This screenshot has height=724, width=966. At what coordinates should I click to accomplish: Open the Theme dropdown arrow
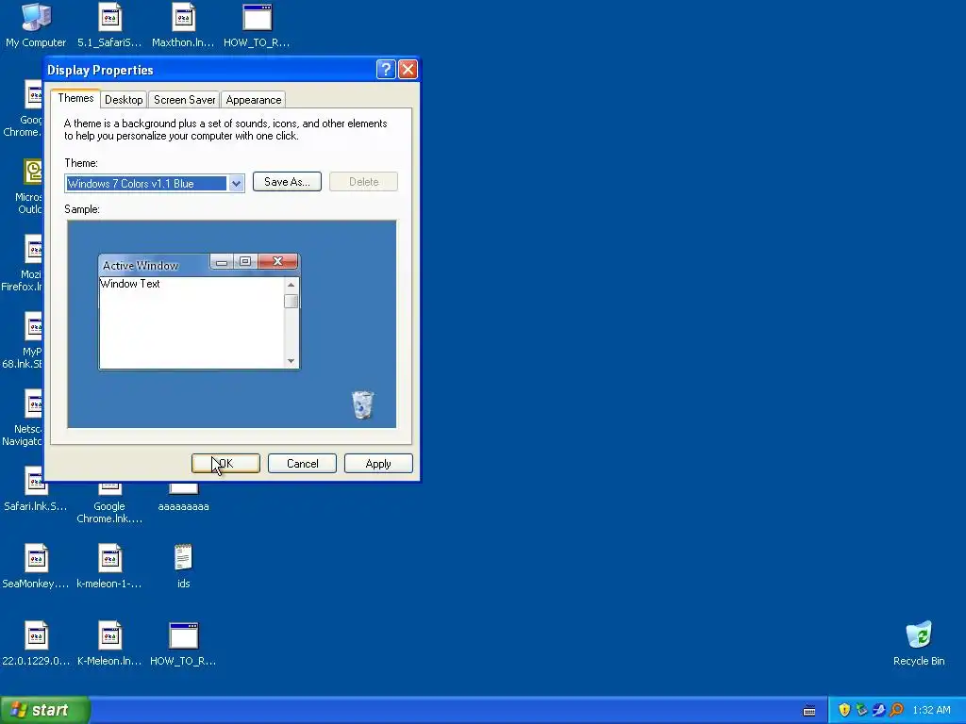[236, 184]
